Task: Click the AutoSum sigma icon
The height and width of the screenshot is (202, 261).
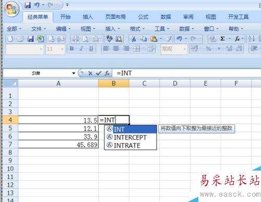Action: [x=222, y=39]
